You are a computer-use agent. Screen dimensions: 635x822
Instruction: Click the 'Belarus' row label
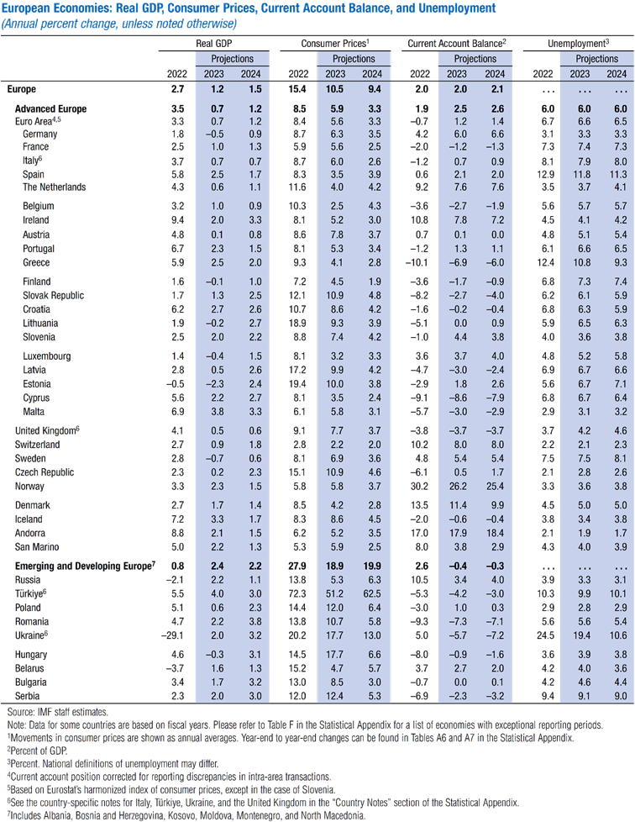pyautogui.click(x=29, y=668)
